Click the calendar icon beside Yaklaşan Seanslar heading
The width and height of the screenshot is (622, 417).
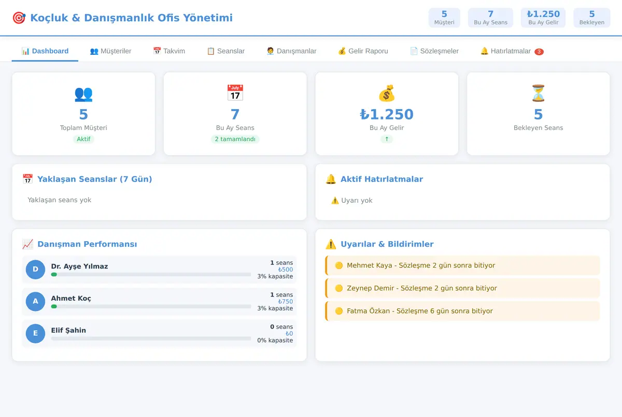[27, 179]
